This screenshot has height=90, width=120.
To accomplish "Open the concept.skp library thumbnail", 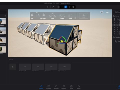I will (3, 40).
